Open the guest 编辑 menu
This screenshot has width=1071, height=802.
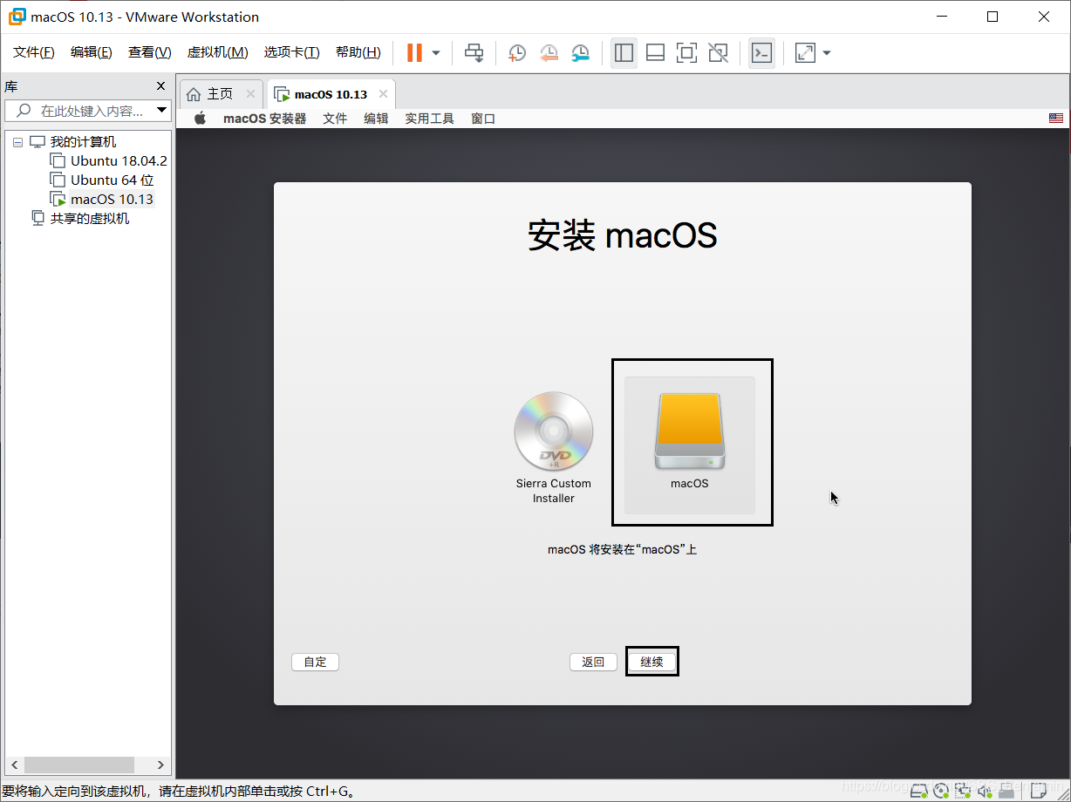pos(376,119)
